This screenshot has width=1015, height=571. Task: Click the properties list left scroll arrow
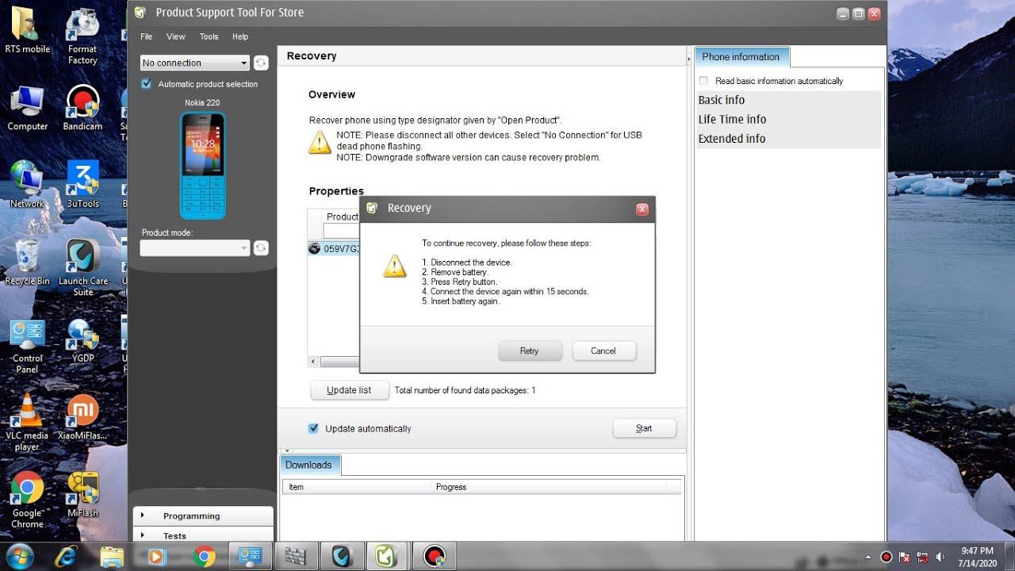pyautogui.click(x=314, y=362)
